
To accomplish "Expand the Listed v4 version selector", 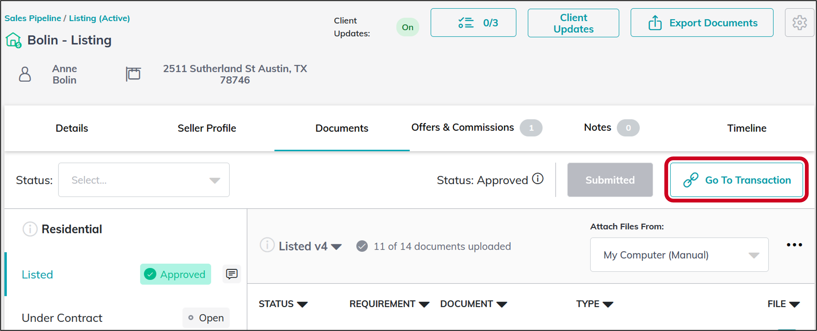I will (x=337, y=246).
